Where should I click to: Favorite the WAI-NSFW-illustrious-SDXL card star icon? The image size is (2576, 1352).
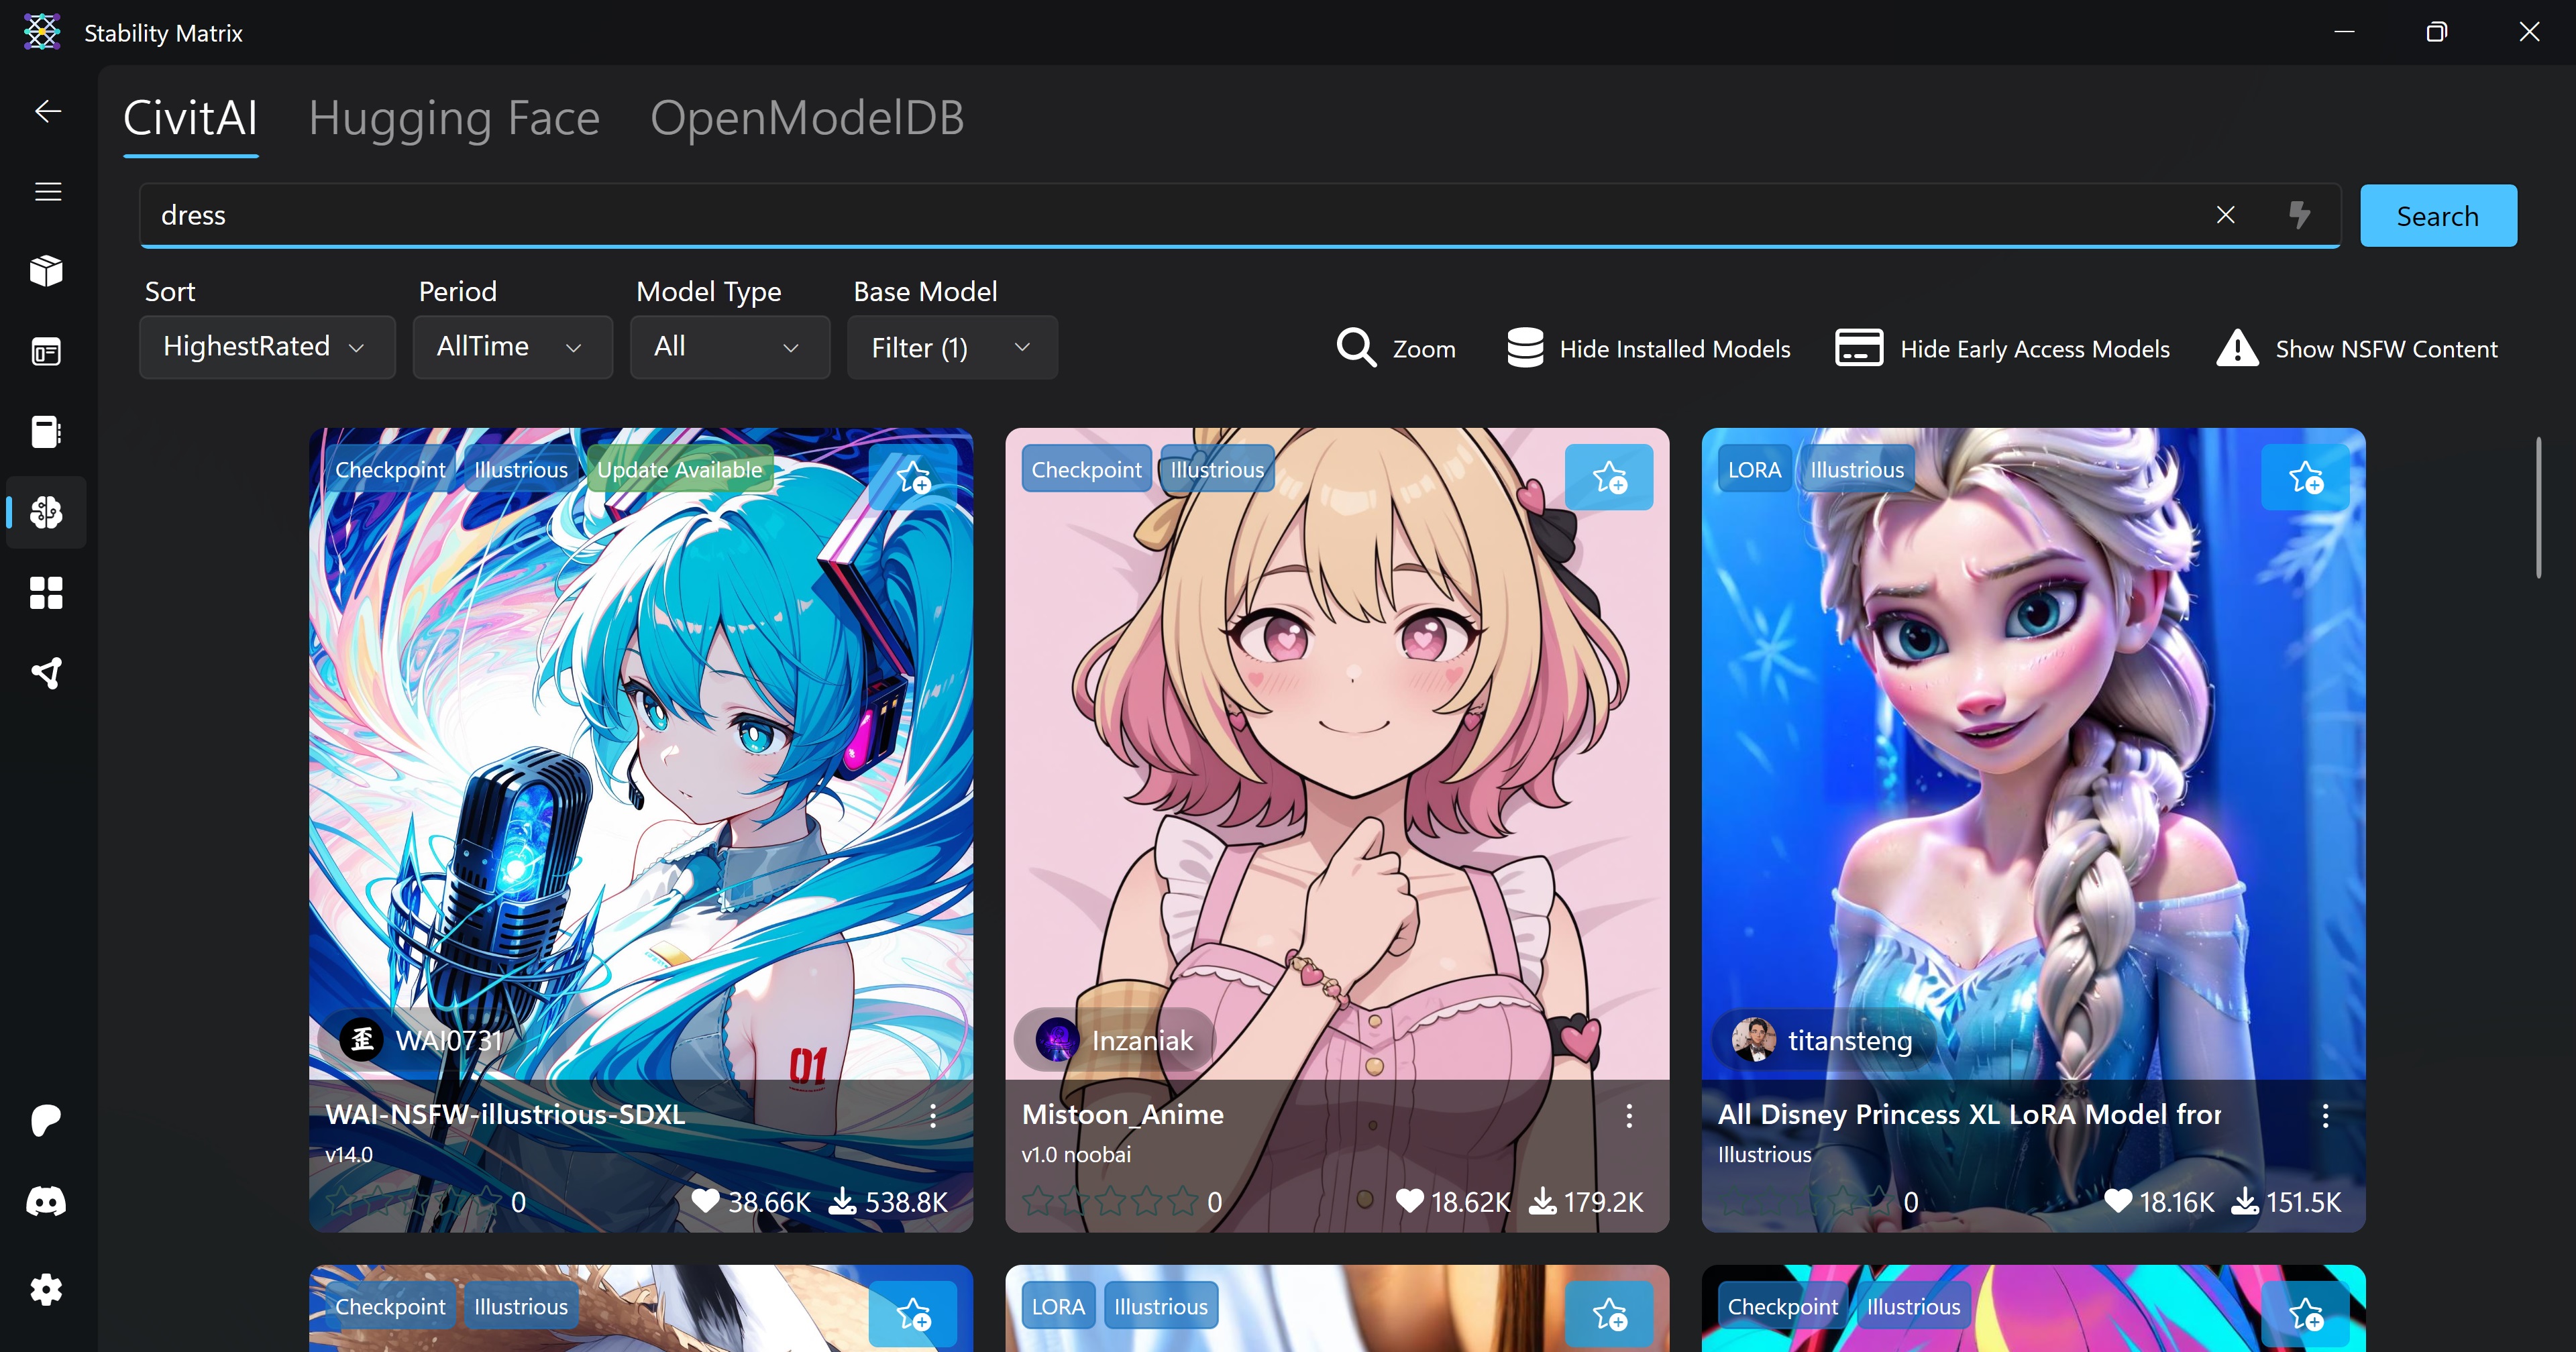[x=913, y=477]
